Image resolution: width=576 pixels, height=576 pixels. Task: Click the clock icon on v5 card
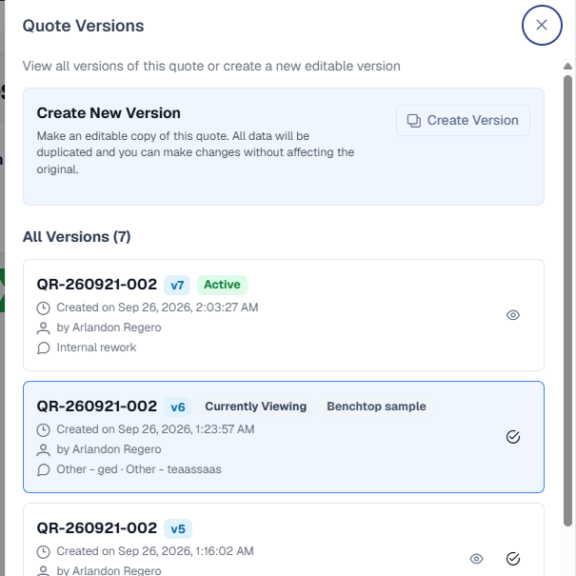[44, 552]
